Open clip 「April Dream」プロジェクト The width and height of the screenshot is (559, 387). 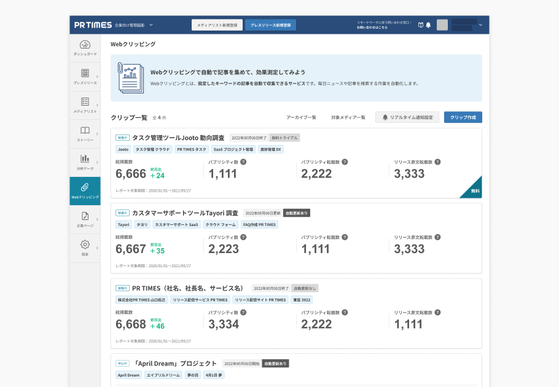[x=174, y=364]
